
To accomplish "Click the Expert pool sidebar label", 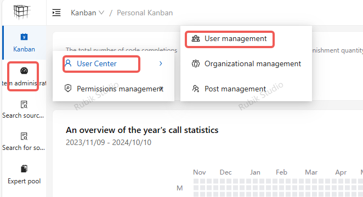I will pyautogui.click(x=24, y=181).
